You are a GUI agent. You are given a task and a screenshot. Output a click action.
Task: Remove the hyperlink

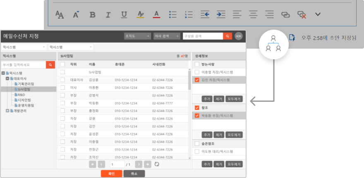click(x=302, y=15)
